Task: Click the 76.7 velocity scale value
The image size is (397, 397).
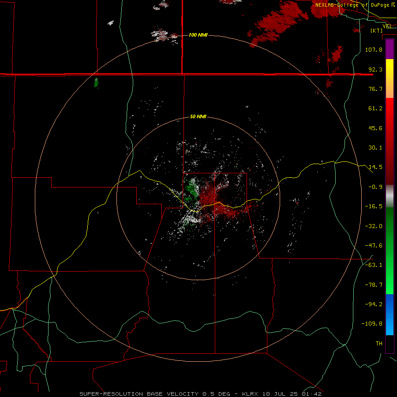Action: pos(375,89)
